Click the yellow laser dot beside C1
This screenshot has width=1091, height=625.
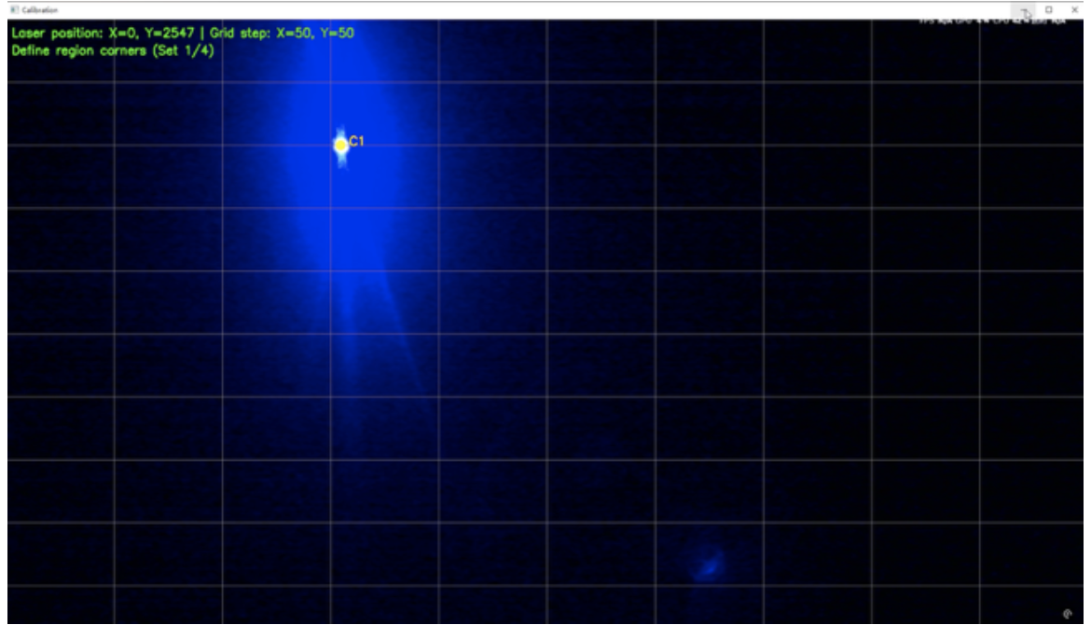pos(340,145)
